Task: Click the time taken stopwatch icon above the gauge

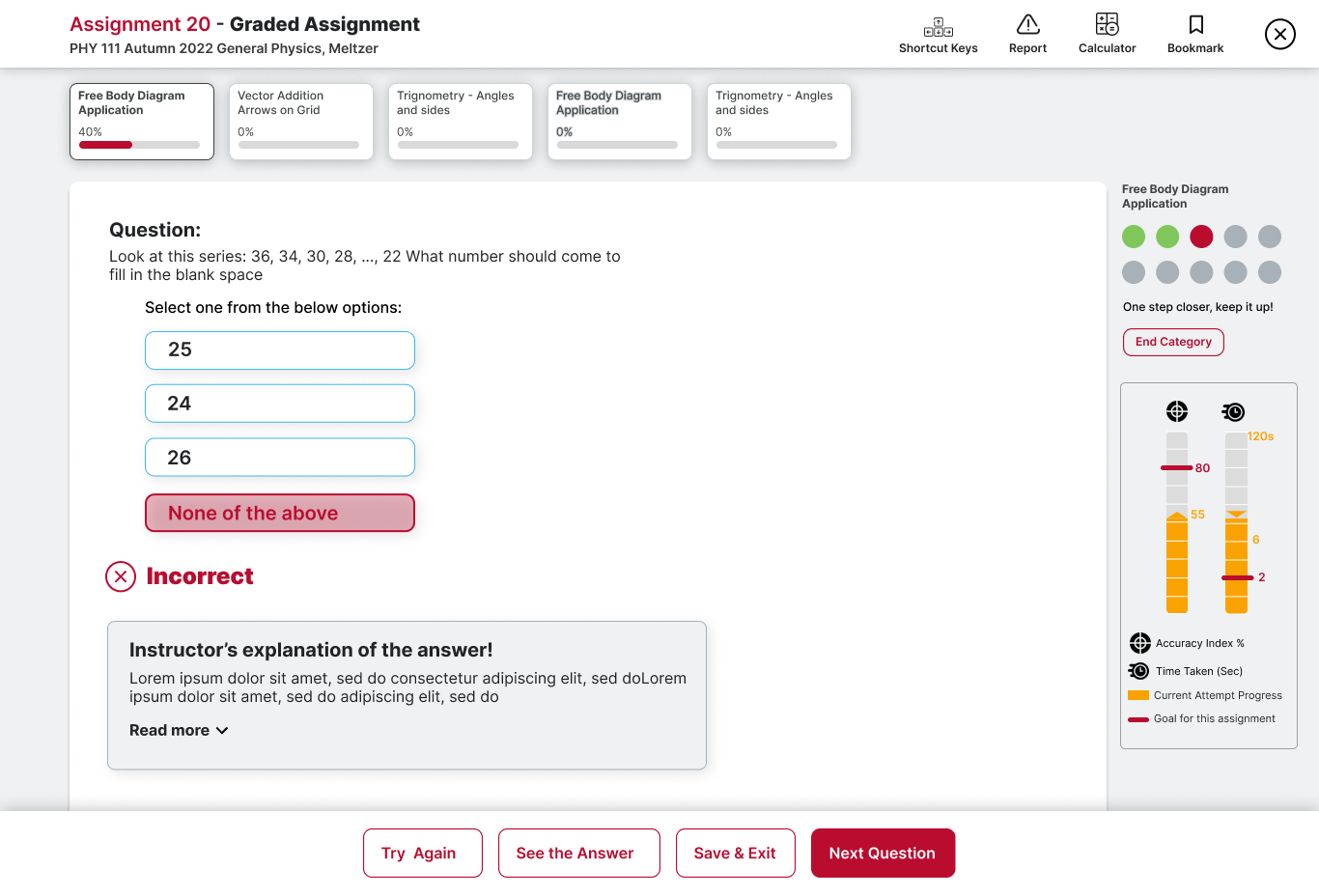Action: [x=1233, y=412]
